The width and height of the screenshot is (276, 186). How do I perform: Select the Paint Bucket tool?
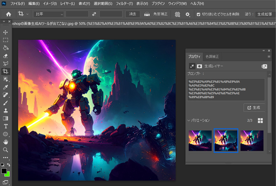coord(5,48)
